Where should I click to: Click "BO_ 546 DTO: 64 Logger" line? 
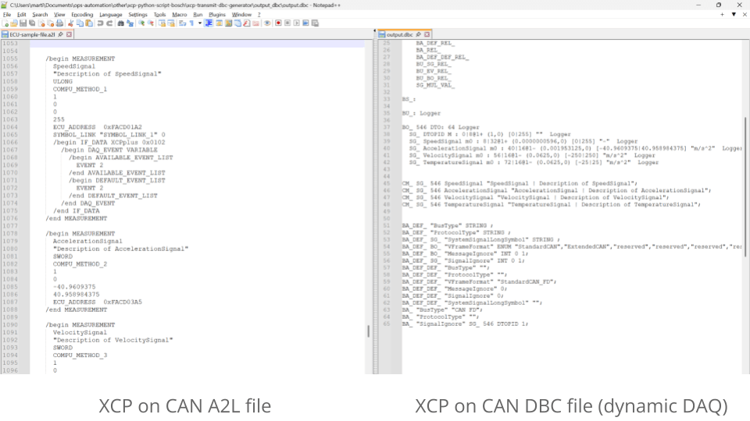[x=441, y=127]
